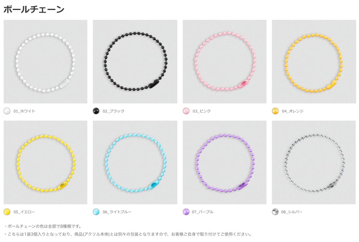Open the orange ball chain image
359x242 pixels.
(x=314, y=62)
